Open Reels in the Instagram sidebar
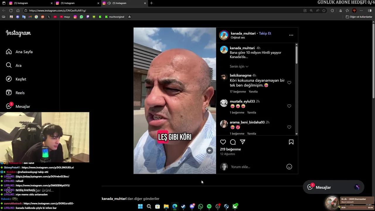This screenshot has width=375, height=211. [15, 93]
